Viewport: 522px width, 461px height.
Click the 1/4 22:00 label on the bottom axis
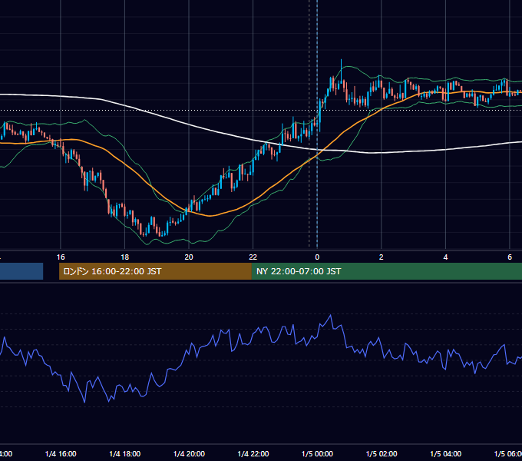point(253,453)
